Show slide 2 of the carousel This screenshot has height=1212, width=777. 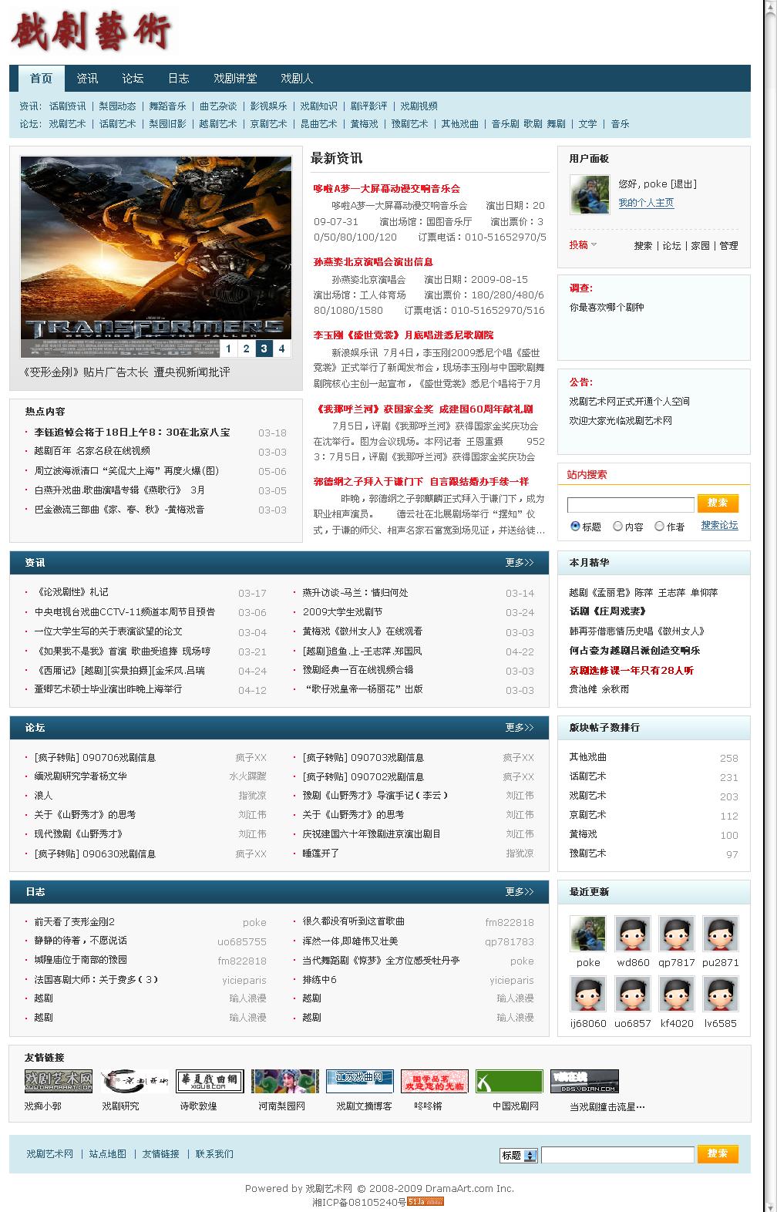coord(246,348)
